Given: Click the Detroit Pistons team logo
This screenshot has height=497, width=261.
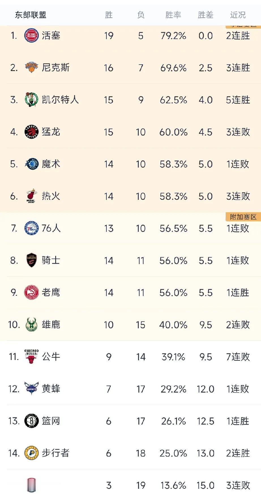Looking at the screenshot, I should [x=31, y=36].
